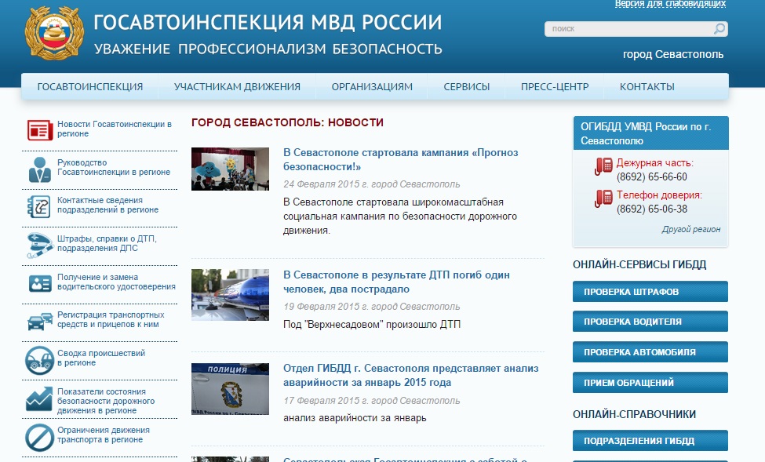
Task: Open the red newspaper news icon
Action: point(39,129)
